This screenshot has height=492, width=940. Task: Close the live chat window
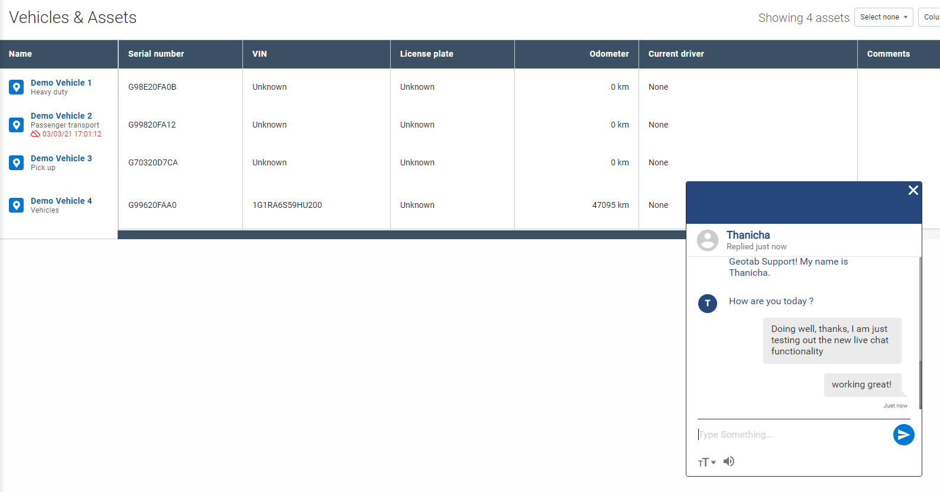click(913, 190)
